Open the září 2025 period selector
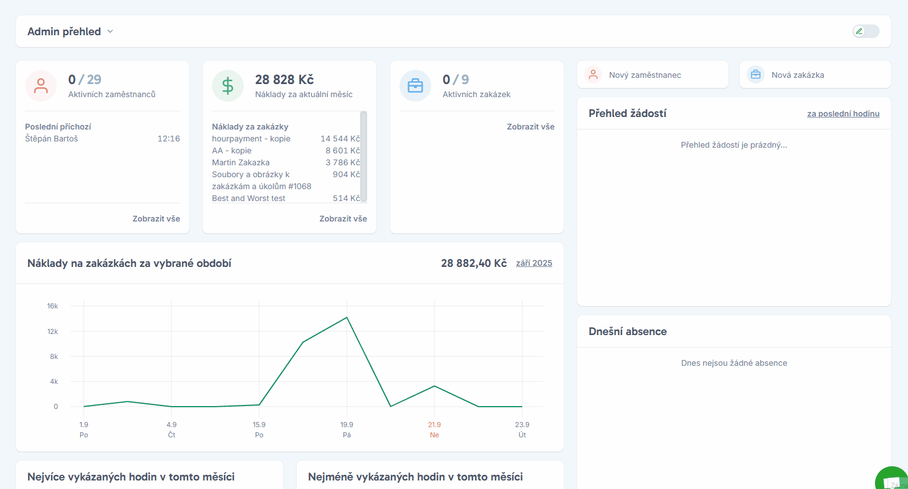The height and width of the screenshot is (489, 908). tap(534, 263)
